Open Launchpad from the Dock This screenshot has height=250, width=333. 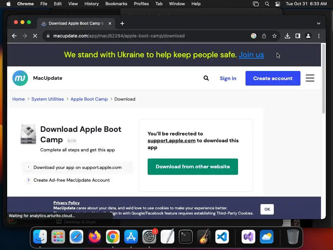tap(58, 237)
